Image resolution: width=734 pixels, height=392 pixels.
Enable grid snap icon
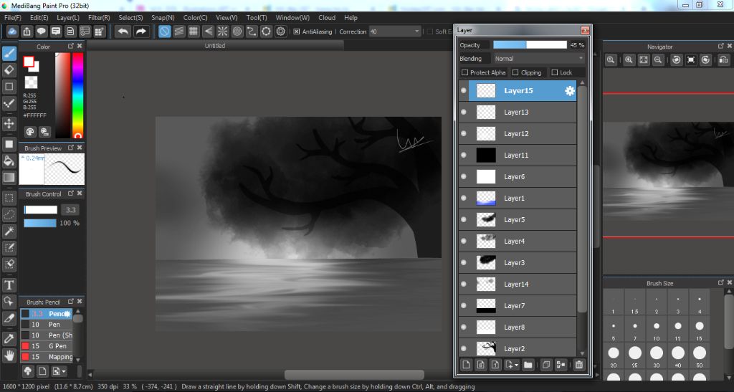coord(194,32)
